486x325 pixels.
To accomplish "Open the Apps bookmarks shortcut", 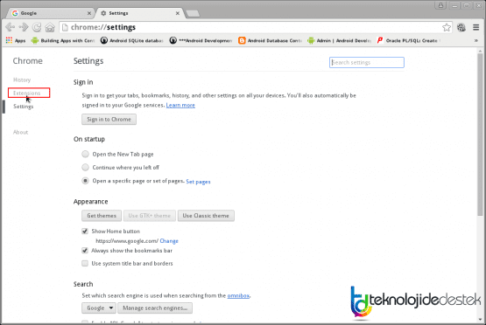I will [16, 40].
